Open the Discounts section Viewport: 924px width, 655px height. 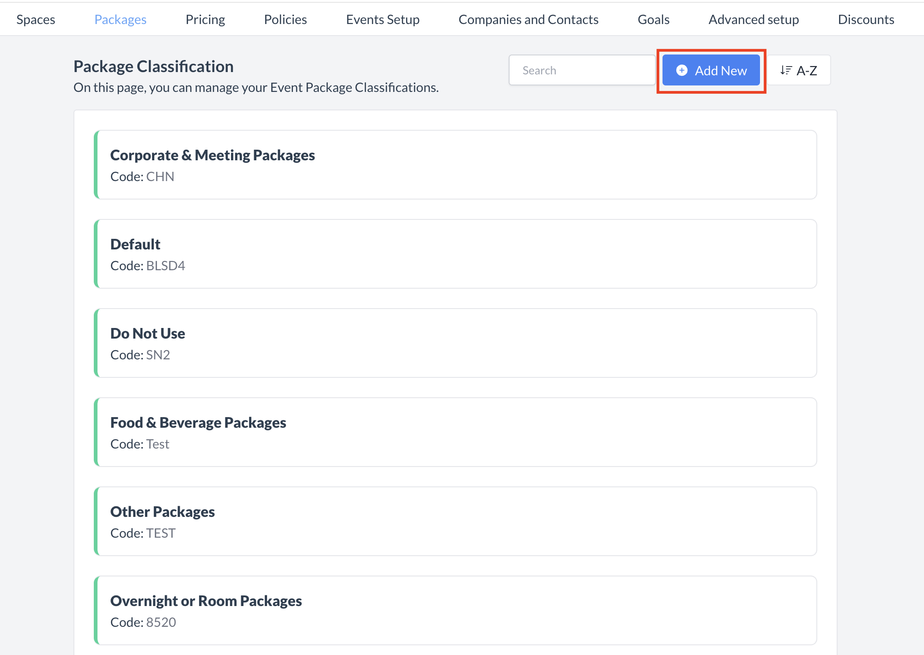pos(866,19)
